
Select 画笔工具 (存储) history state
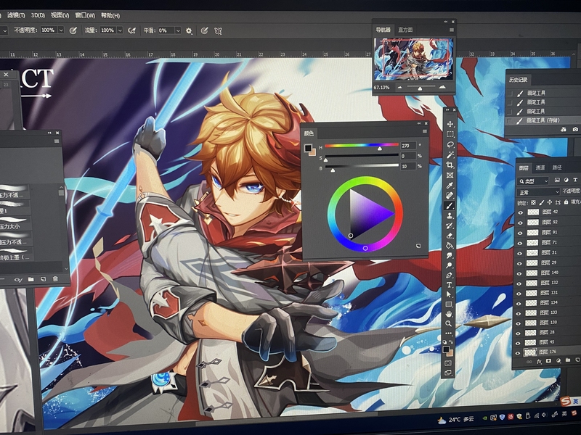click(x=543, y=120)
